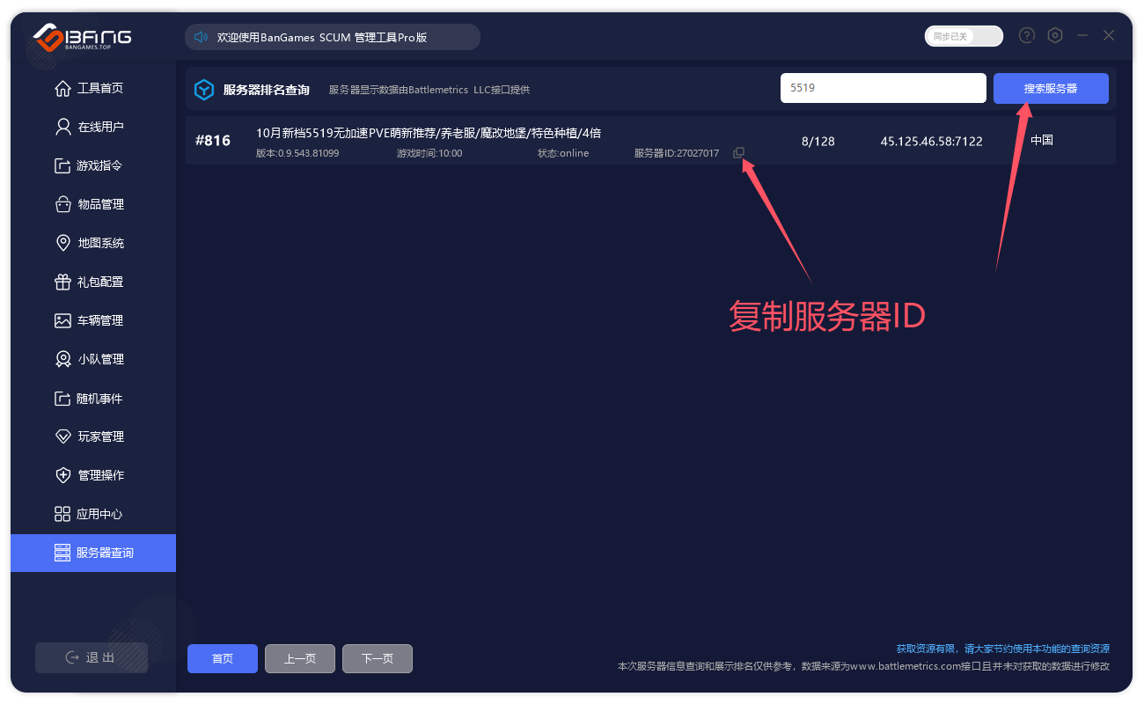Focus the server search input field

pyautogui.click(x=883, y=88)
